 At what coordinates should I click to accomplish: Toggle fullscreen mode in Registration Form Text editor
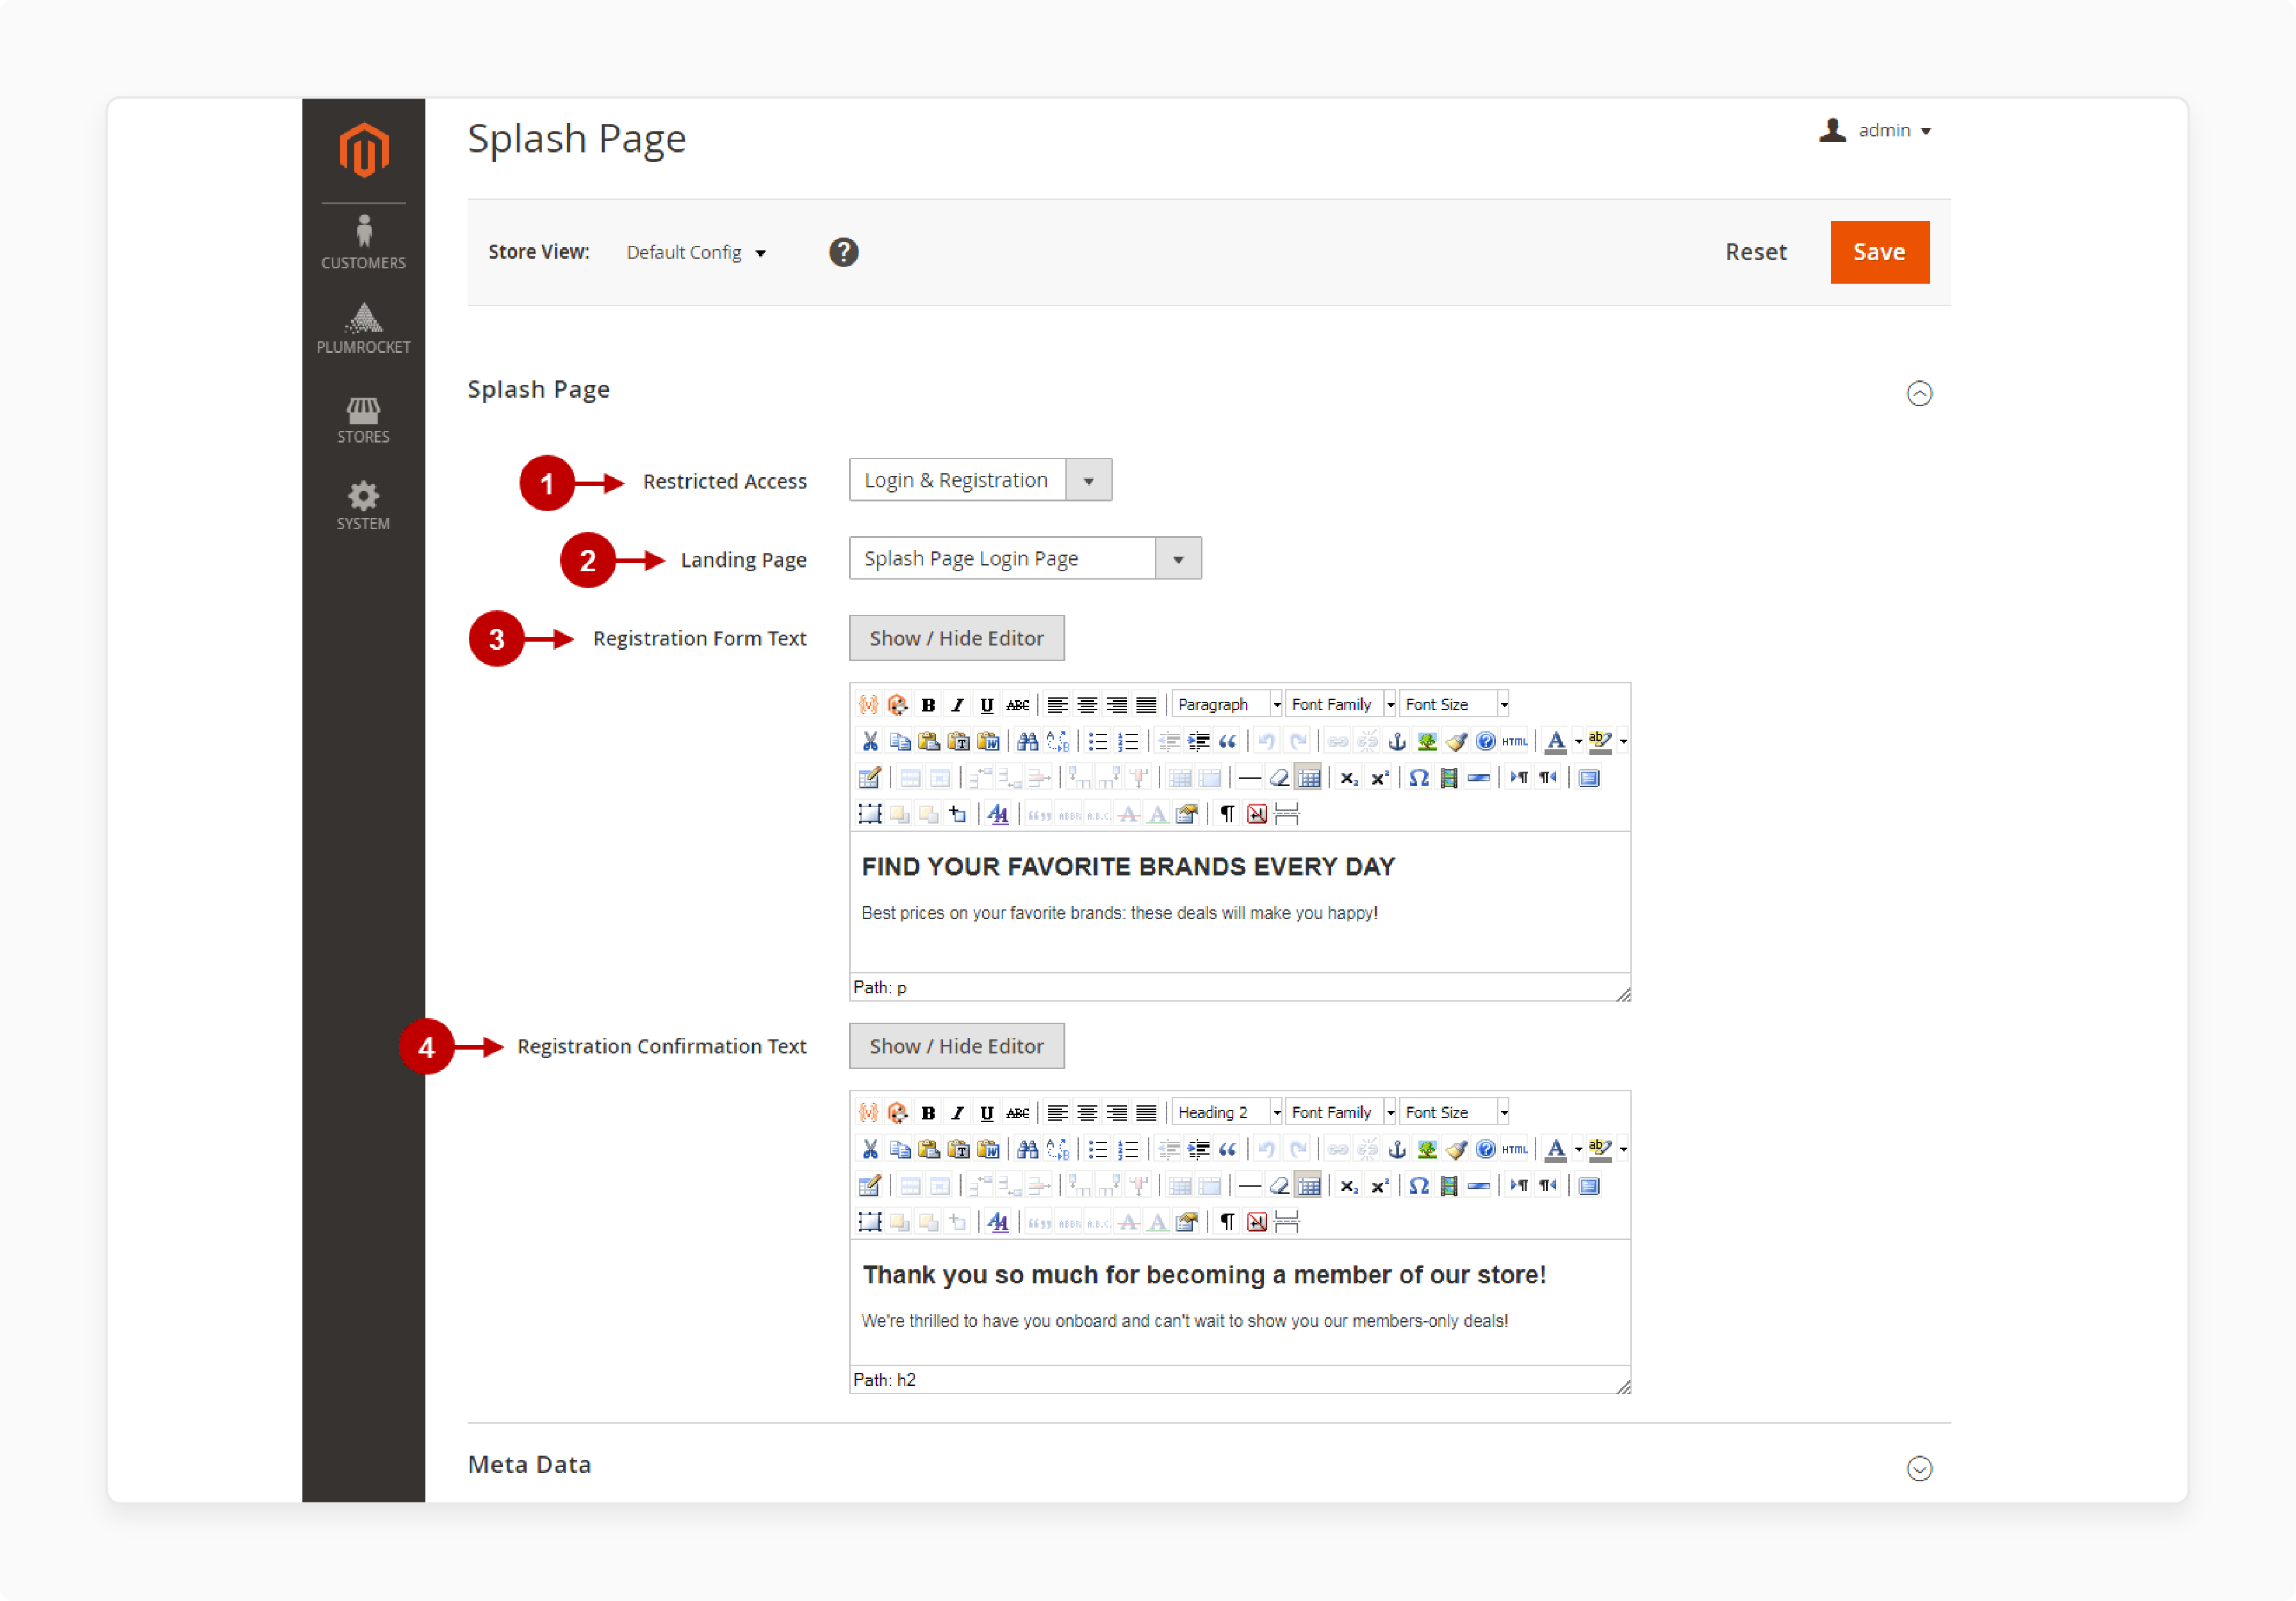(x=1589, y=777)
